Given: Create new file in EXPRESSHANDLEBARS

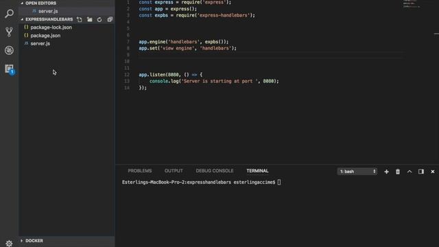Looking at the screenshot, I should [x=80, y=19].
